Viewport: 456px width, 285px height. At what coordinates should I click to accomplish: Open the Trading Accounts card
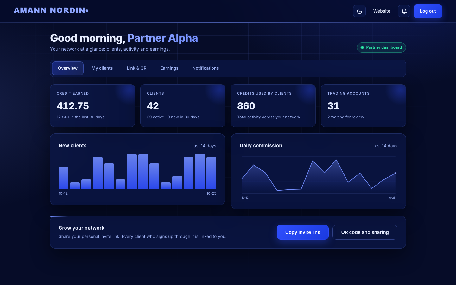pyautogui.click(x=363, y=105)
